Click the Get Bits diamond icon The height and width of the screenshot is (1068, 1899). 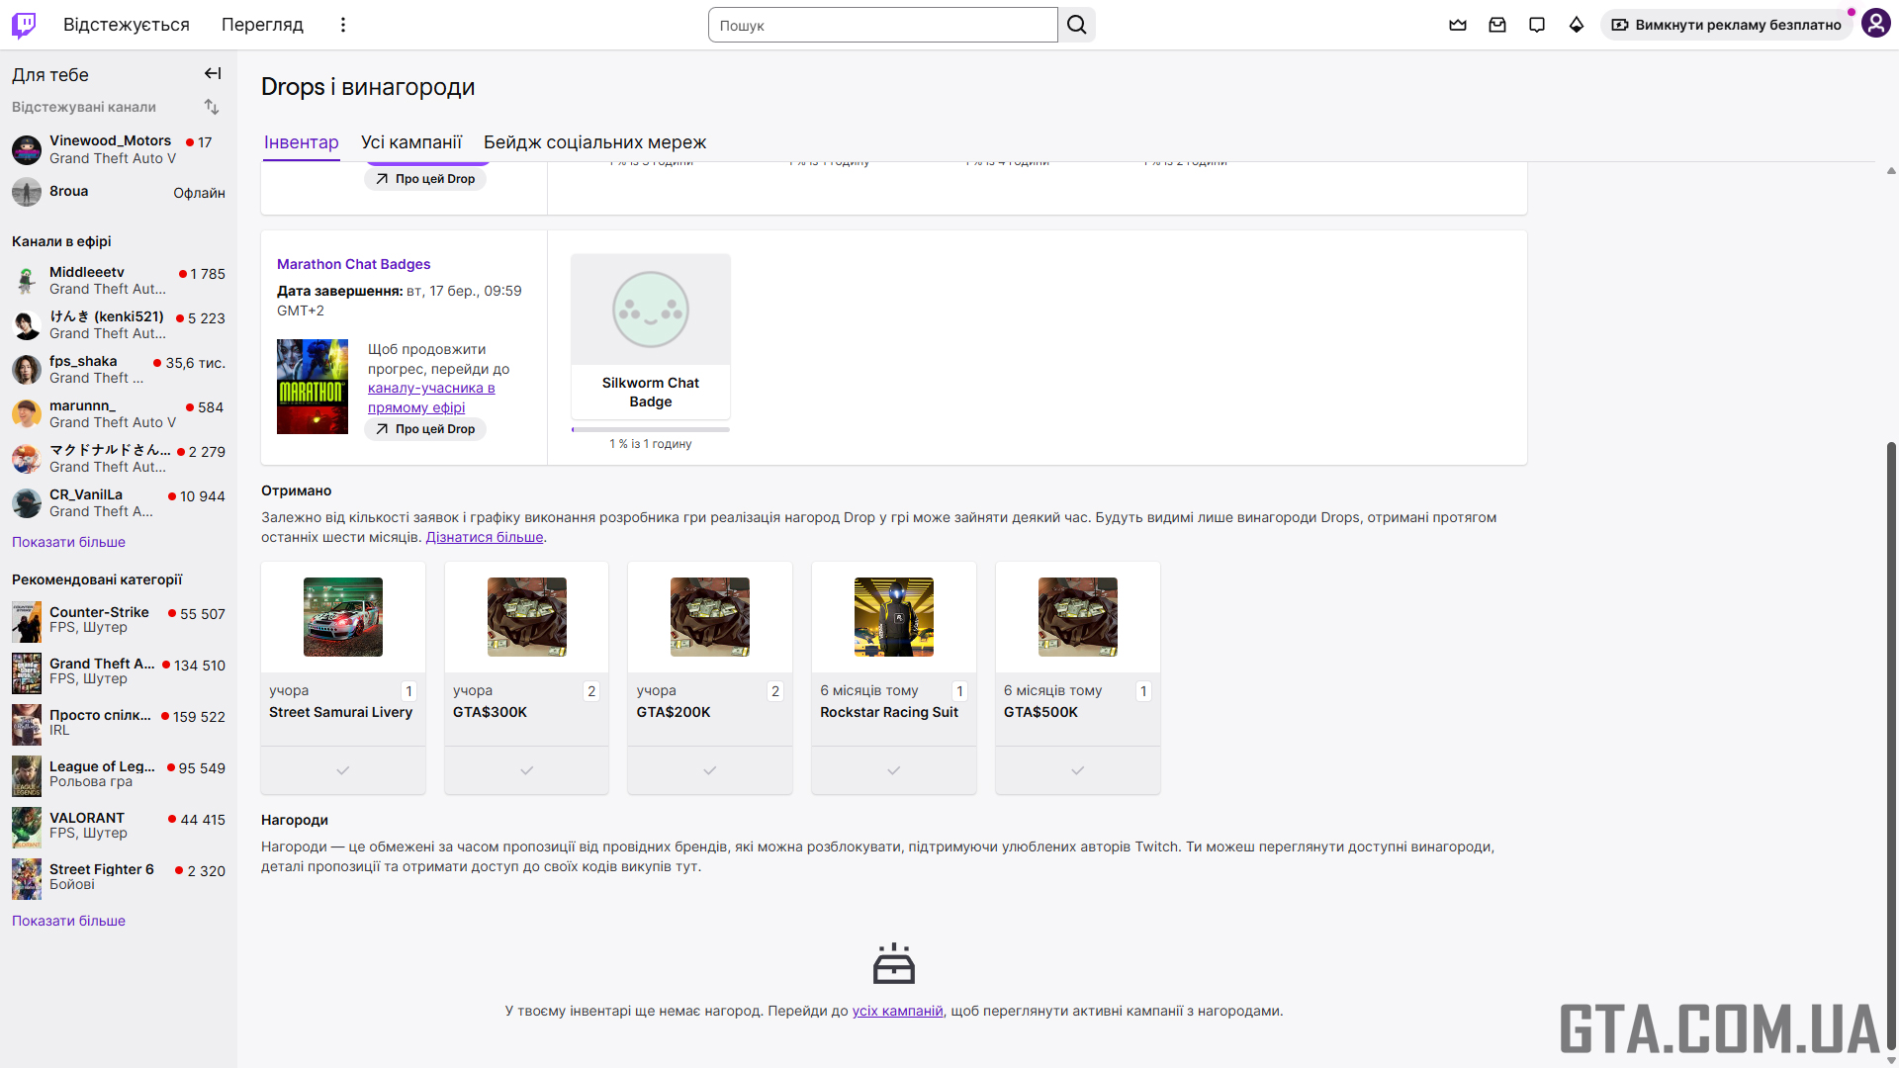(1577, 25)
